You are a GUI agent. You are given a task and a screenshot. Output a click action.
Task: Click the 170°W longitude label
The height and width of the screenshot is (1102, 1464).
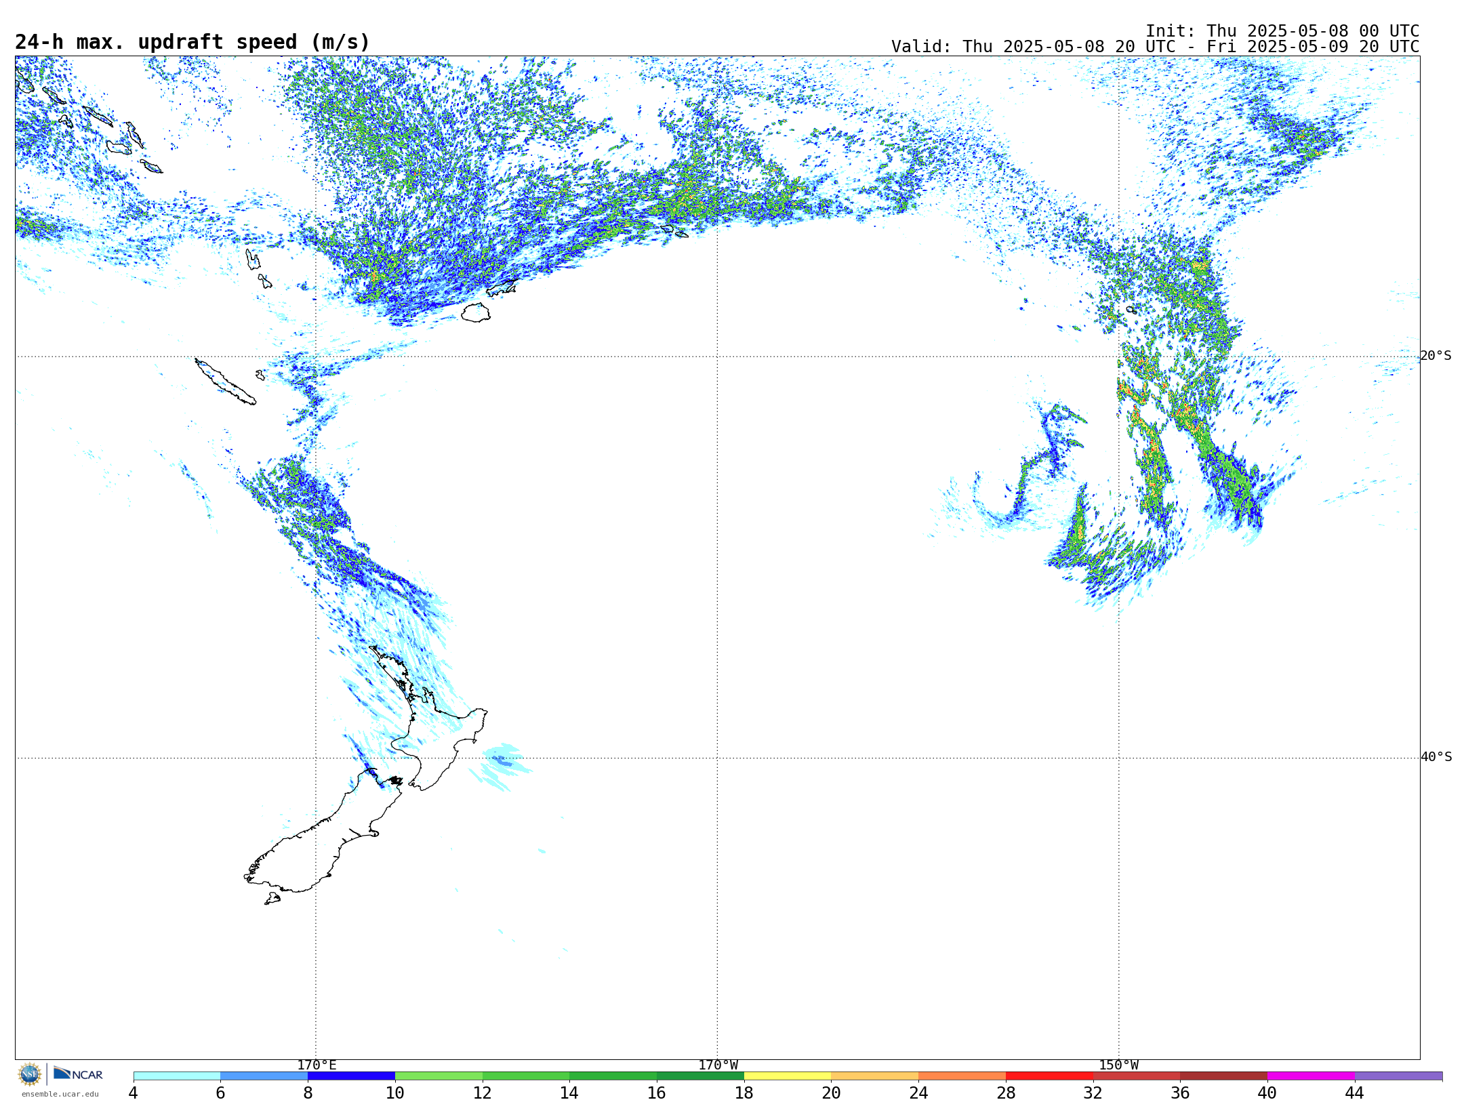pyautogui.click(x=718, y=1065)
